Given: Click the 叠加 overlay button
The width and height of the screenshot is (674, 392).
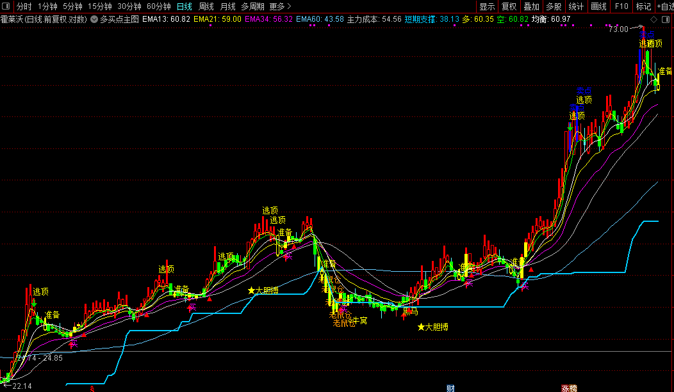Looking at the screenshot, I should (x=531, y=6).
